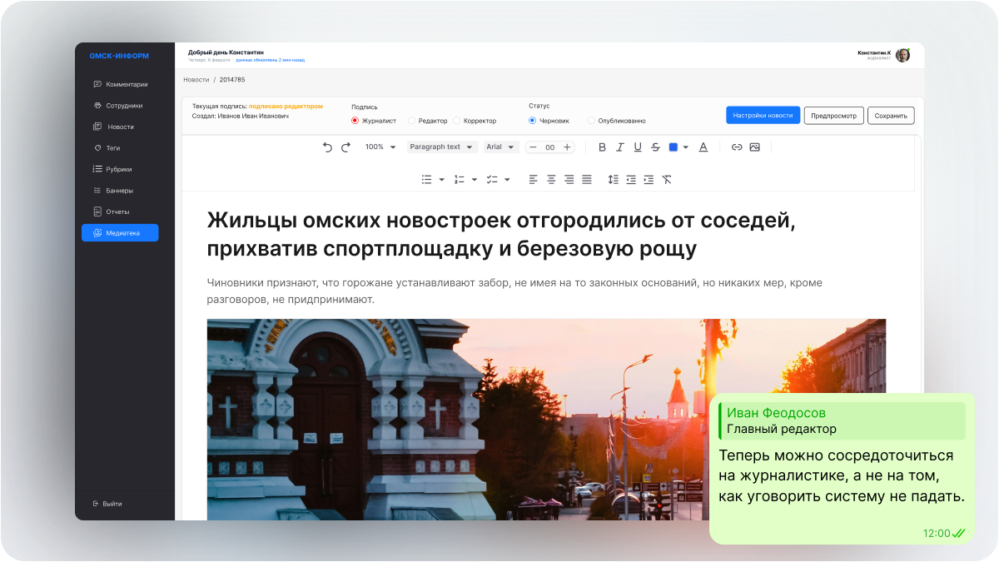The width and height of the screenshot is (999, 562).
Task: Insert an image via the image icon
Action: [x=755, y=147]
